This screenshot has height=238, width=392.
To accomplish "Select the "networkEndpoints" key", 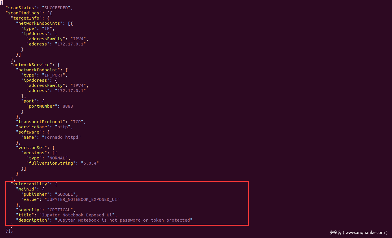I will point(39,23).
